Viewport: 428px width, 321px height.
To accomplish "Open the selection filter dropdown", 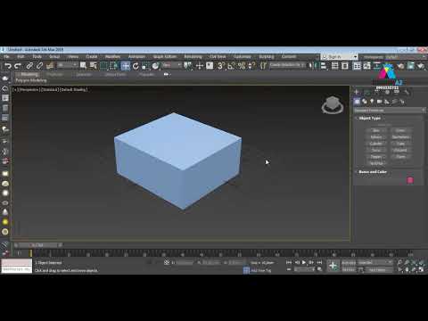I will pyautogui.click(x=68, y=65).
